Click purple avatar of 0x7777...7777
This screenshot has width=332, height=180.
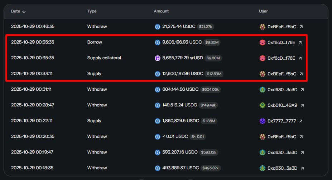coord(262,121)
